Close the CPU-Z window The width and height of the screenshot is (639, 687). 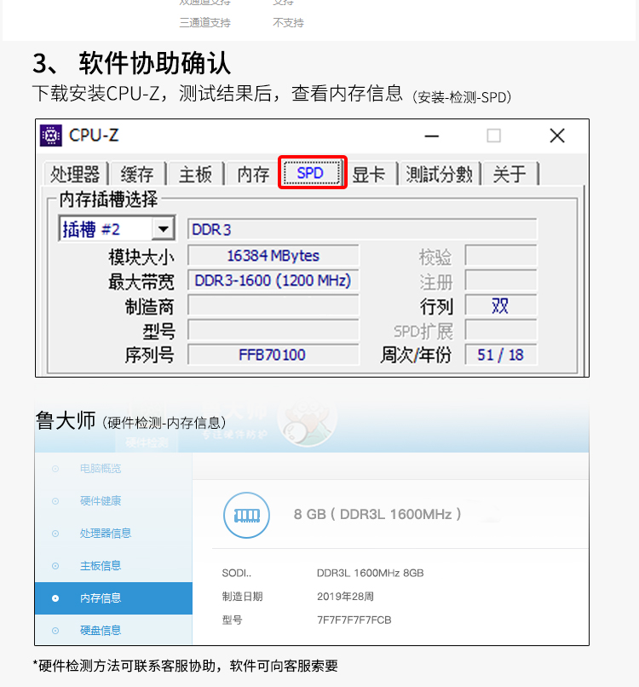(557, 136)
